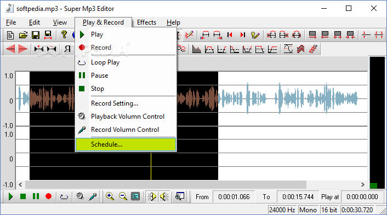Click the magnifier-on-window icon in the bottom toolbar
Screen dimensions: 387x215
point(180,196)
